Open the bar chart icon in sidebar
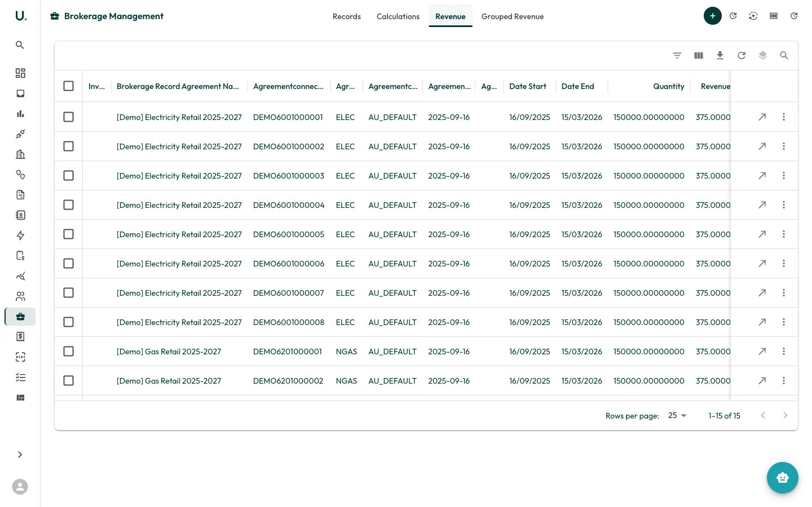 click(20, 114)
